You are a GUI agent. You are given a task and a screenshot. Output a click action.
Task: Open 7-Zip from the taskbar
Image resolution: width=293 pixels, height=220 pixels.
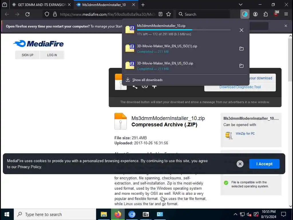tap(146, 214)
